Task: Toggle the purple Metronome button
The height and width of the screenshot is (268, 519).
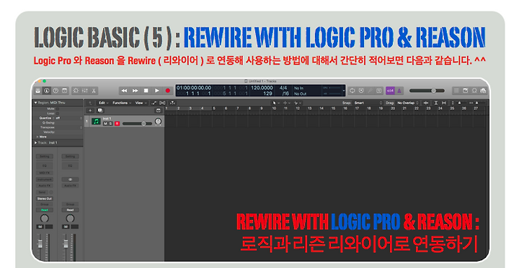Action: coord(399,91)
